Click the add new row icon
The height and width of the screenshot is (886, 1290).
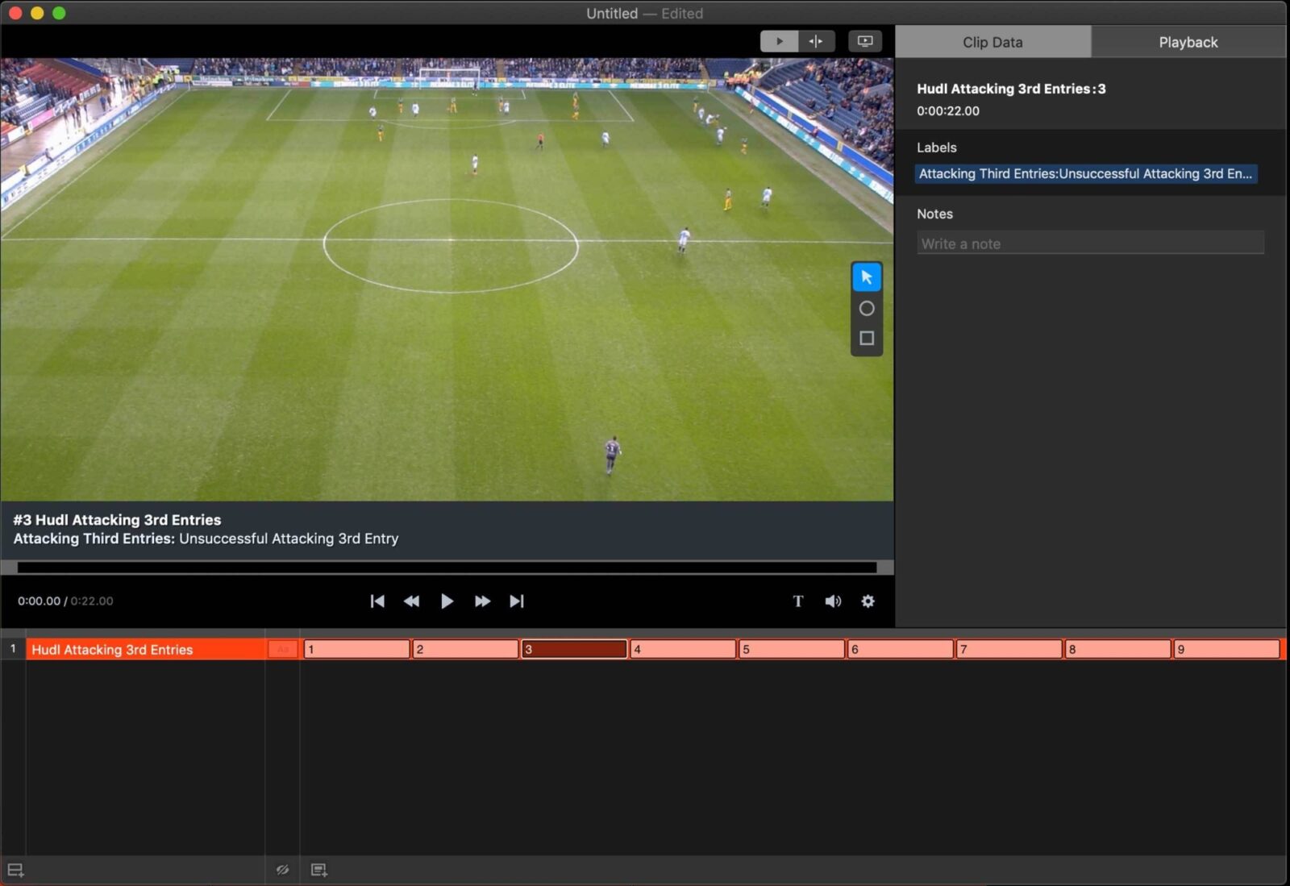click(15, 869)
